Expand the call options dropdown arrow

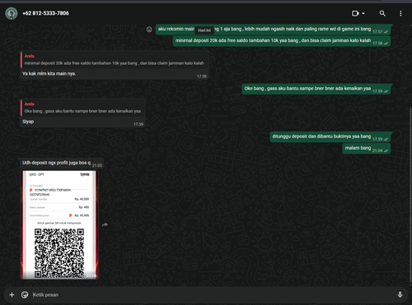click(363, 13)
